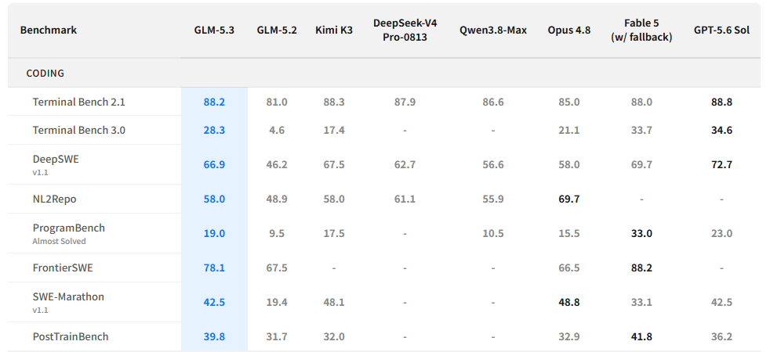The width and height of the screenshot is (770, 352).
Task: Click the Fable 5 (w/ fallback) header
Action: click(642, 30)
